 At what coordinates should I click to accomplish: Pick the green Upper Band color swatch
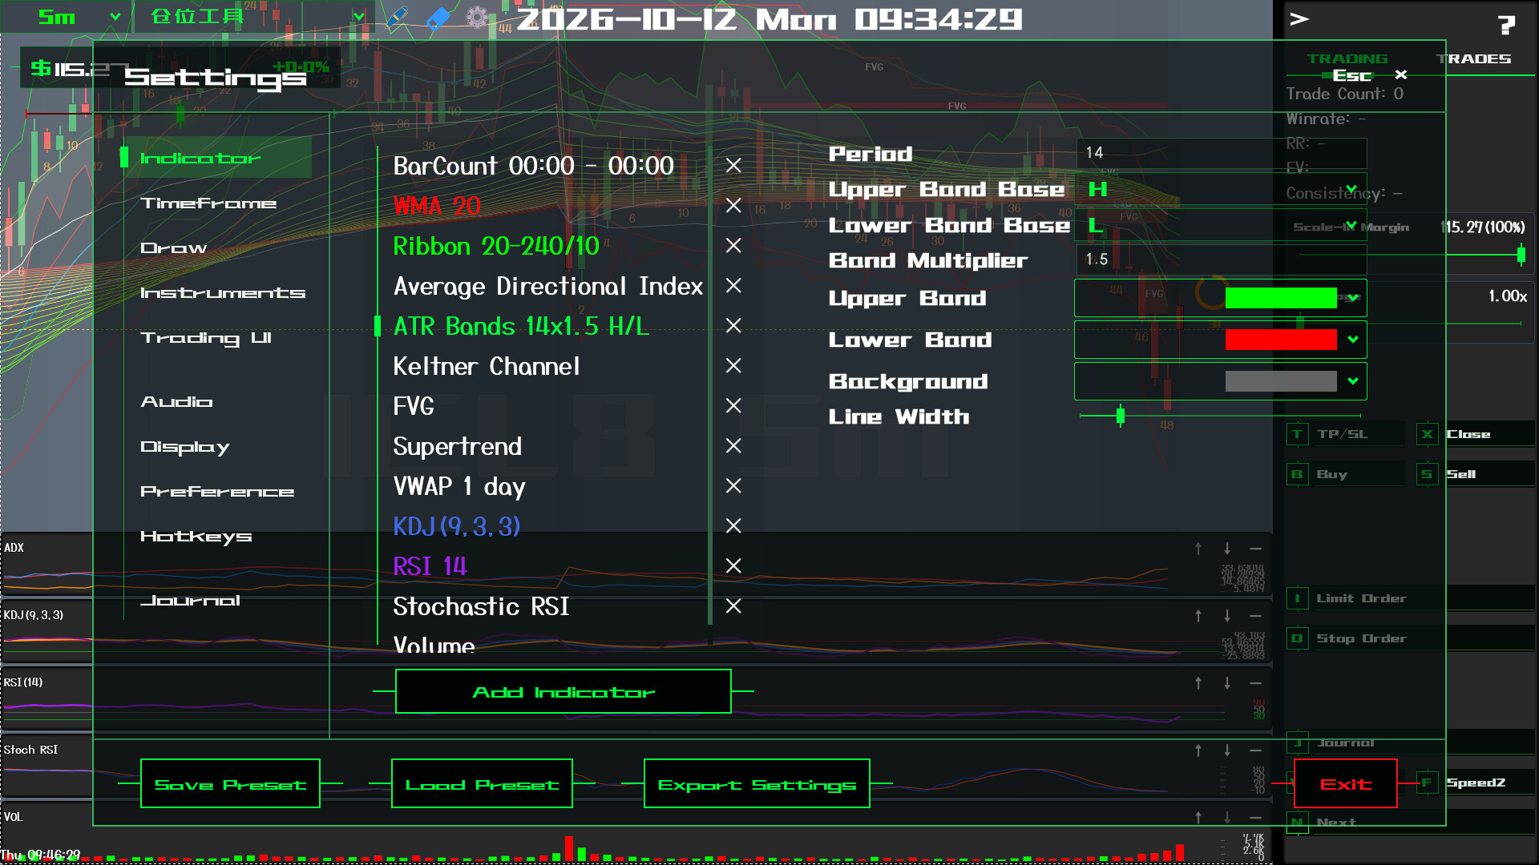click(1281, 298)
